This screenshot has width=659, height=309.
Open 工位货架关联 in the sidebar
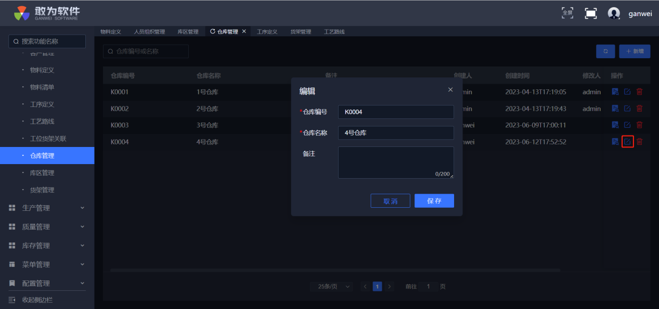point(47,139)
